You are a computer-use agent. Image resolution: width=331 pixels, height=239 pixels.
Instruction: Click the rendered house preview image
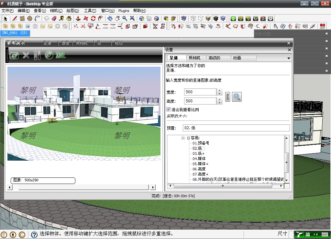pos(84,113)
